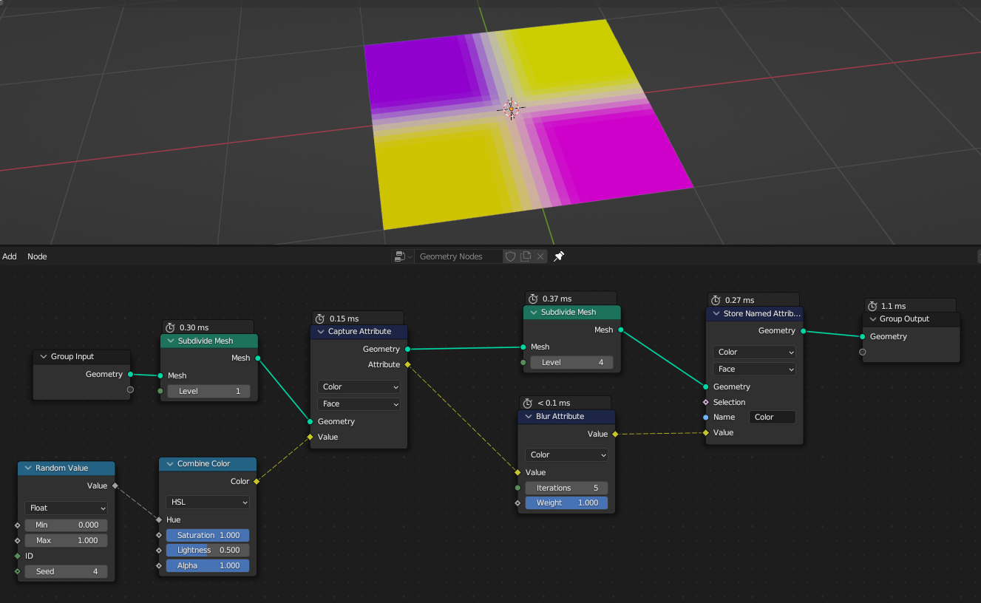Unlink the Geometry Nodes tree using the X icon

click(539, 256)
